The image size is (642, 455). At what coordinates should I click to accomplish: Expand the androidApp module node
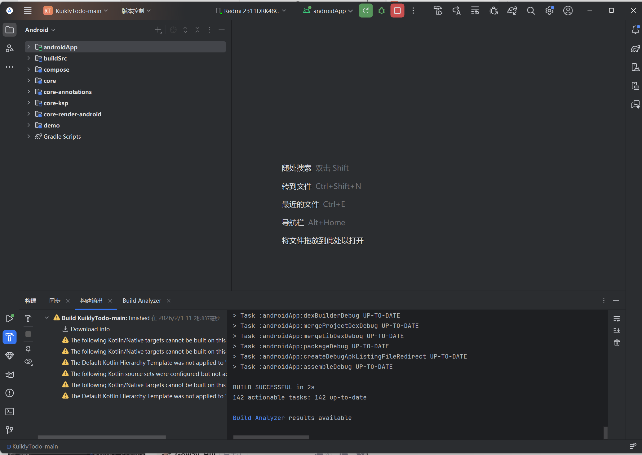pos(29,47)
